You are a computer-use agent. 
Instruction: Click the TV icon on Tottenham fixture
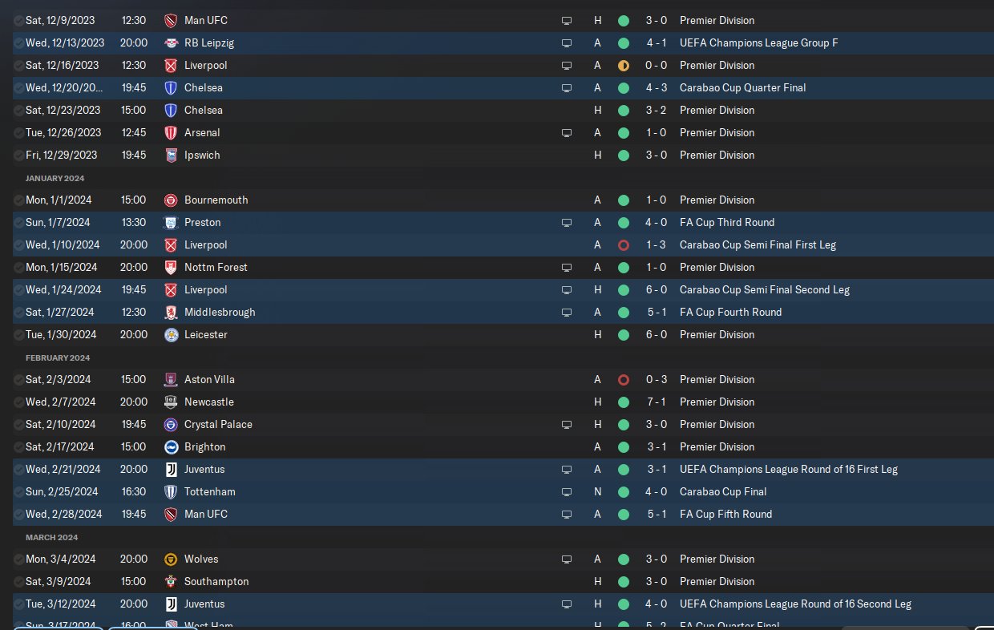pyautogui.click(x=567, y=491)
